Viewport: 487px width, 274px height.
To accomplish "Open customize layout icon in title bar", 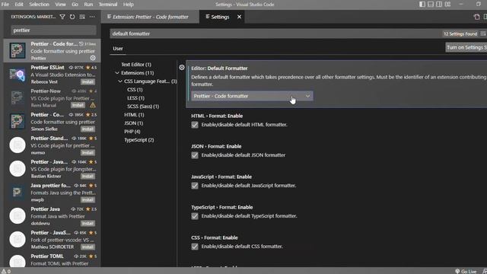I will (447, 5).
